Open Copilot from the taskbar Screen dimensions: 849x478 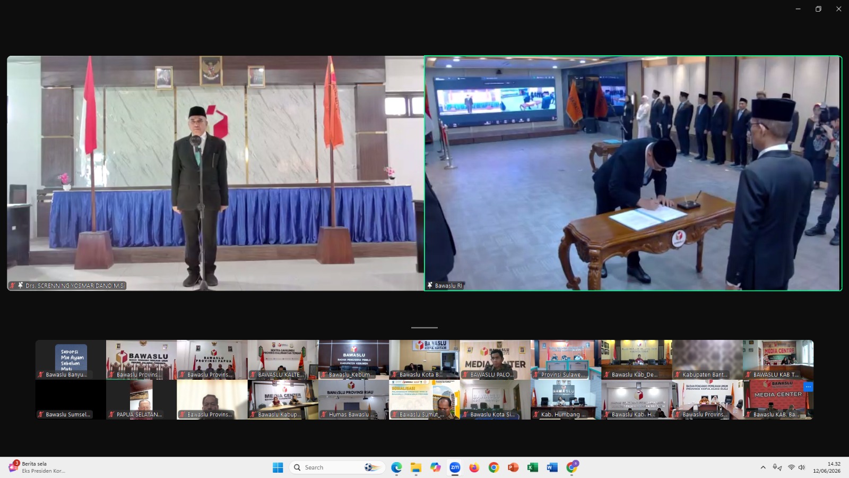click(436, 467)
